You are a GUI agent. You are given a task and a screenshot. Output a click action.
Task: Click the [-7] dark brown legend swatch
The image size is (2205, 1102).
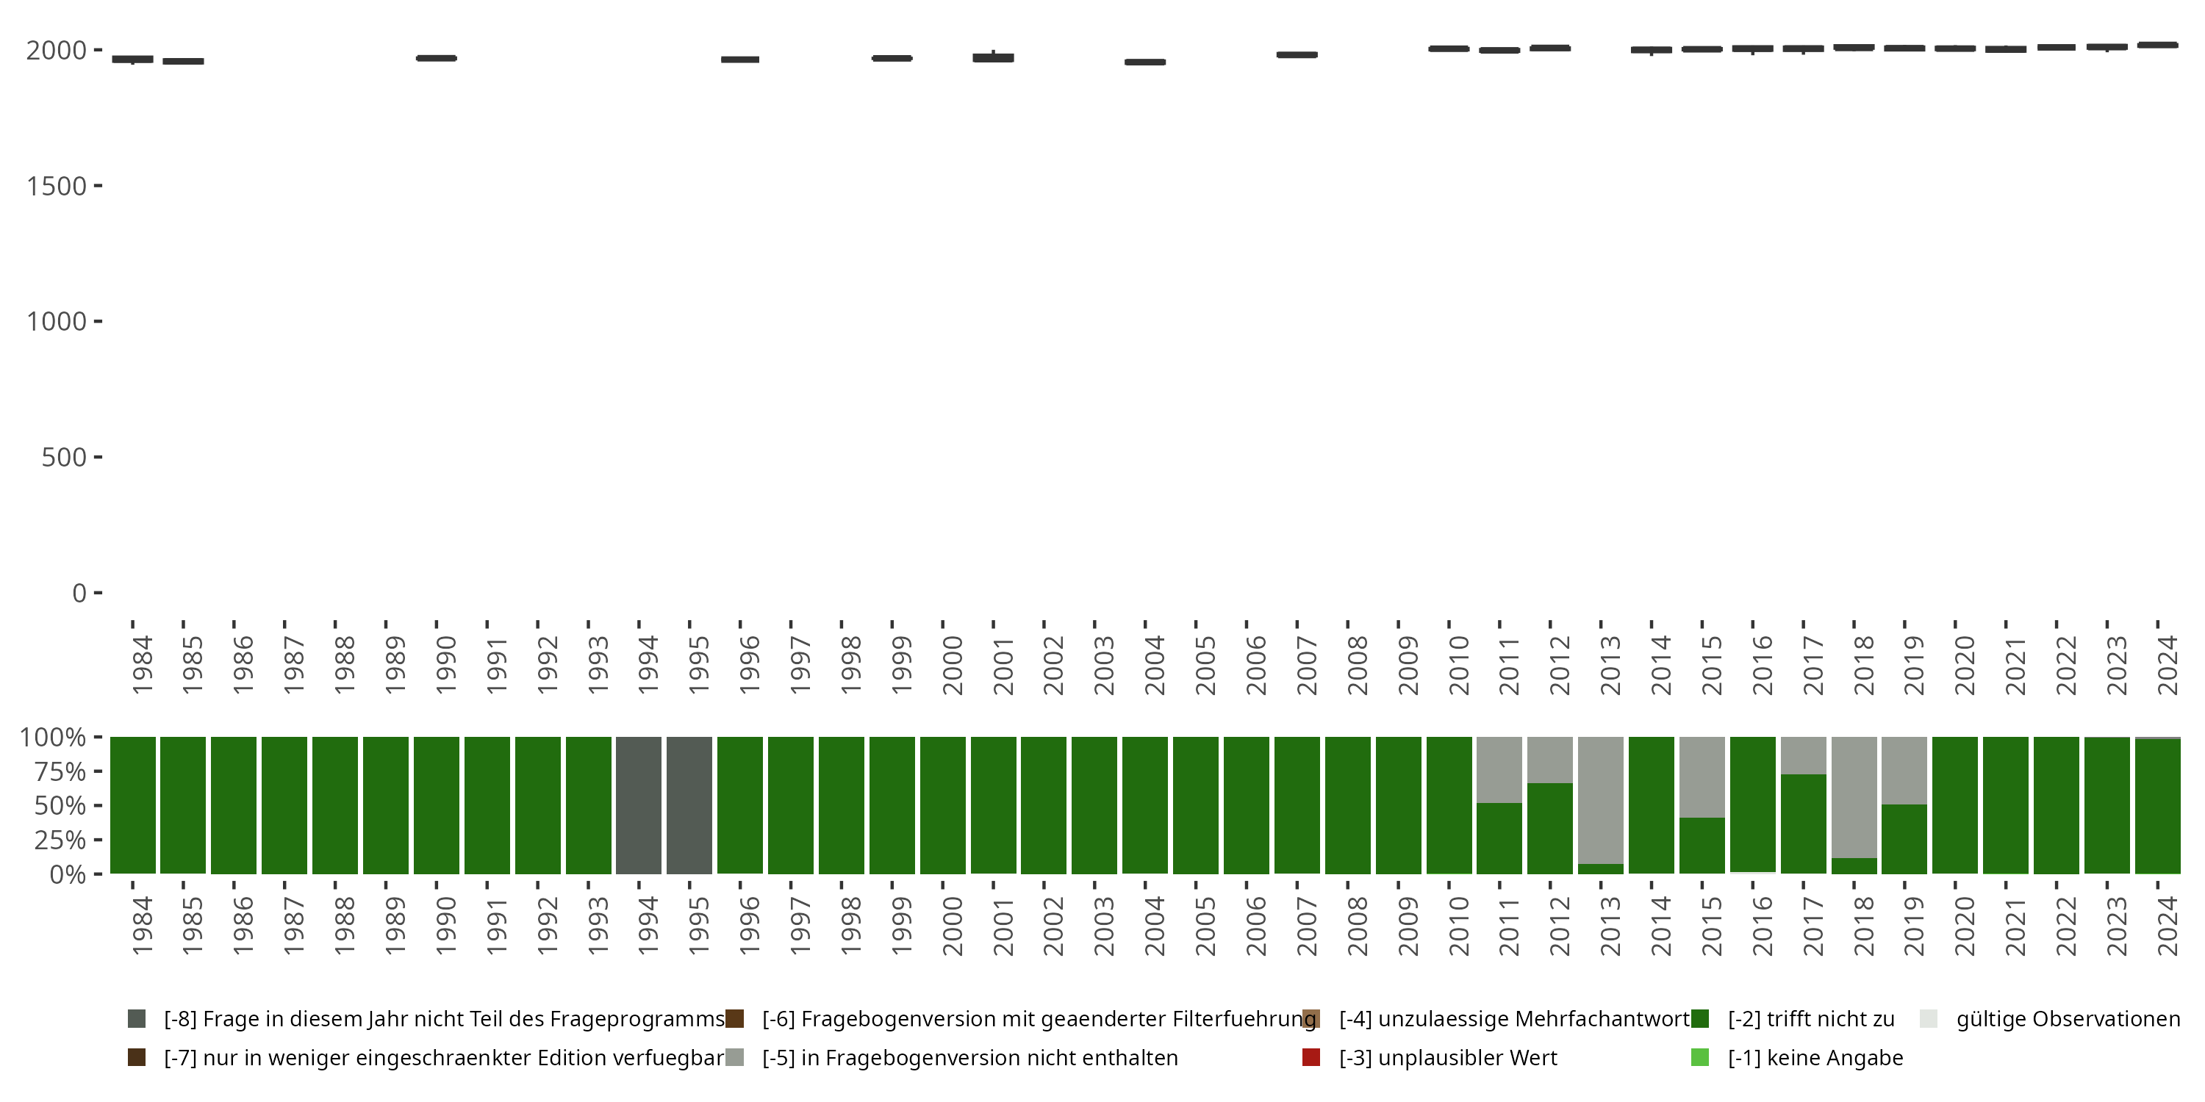click(x=136, y=1057)
